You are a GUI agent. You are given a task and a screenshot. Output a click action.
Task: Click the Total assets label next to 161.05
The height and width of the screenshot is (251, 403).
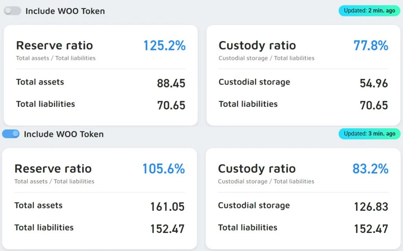click(x=38, y=205)
